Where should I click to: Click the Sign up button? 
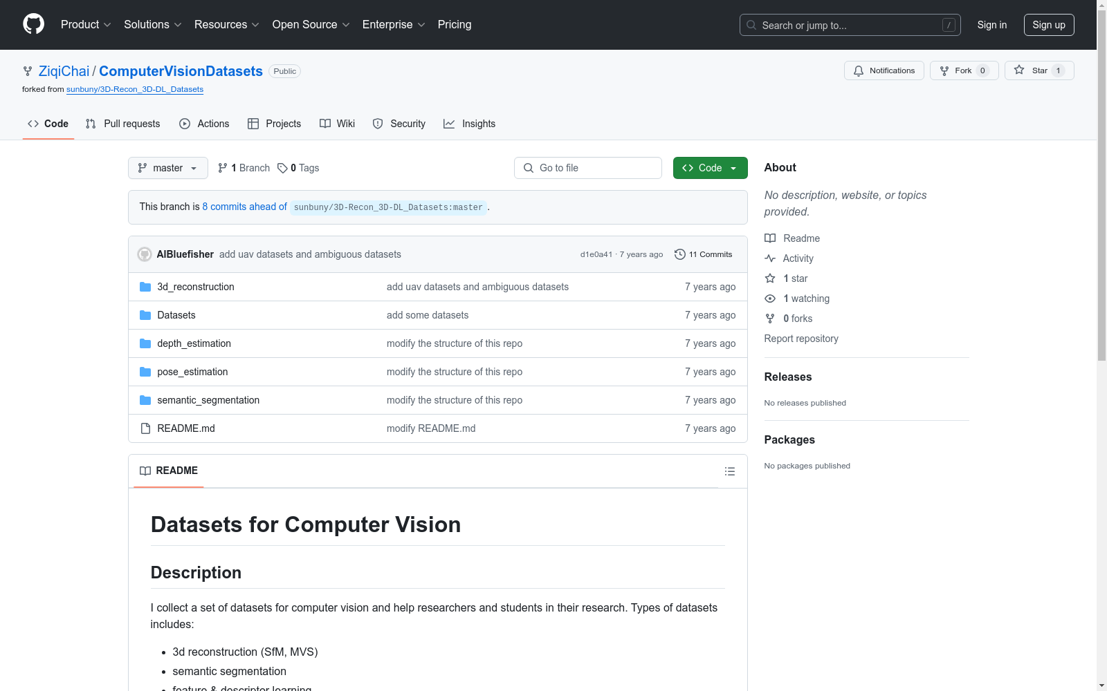[x=1049, y=25]
